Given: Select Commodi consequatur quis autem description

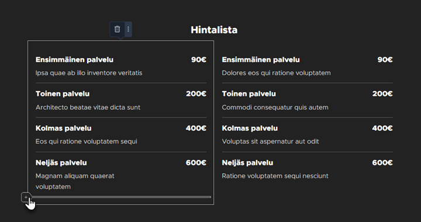Looking at the screenshot, I should pyautogui.click(x=275, y=107).
